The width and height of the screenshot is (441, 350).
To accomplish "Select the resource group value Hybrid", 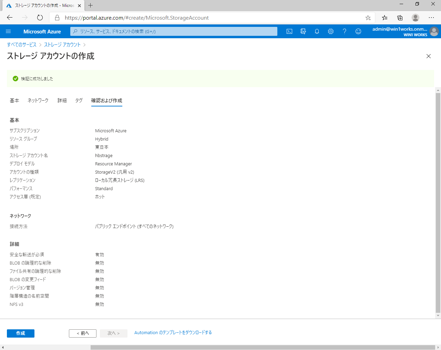I will [102, 139].
